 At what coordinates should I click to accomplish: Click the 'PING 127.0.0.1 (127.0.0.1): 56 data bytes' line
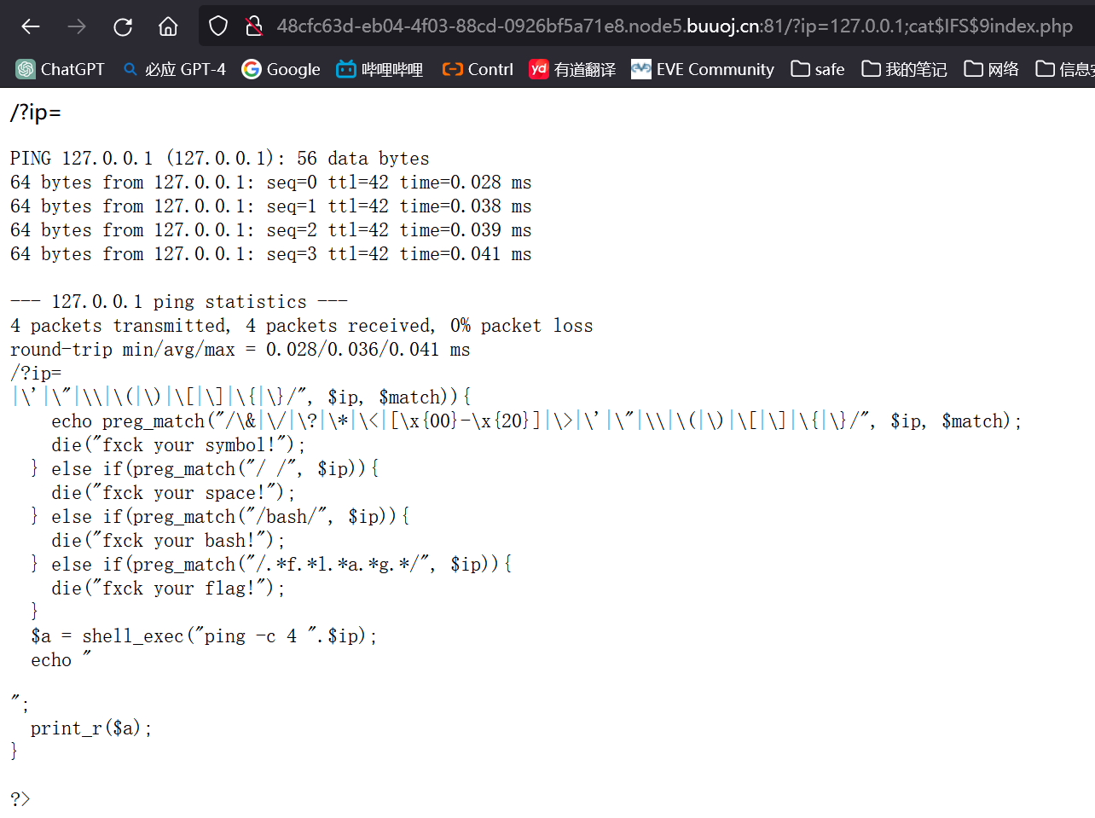(x=220, y=159)
